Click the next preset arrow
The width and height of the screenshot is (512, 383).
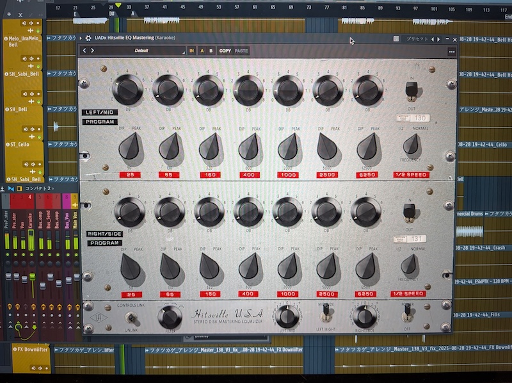pyautogui.click(x=92, y=51)
